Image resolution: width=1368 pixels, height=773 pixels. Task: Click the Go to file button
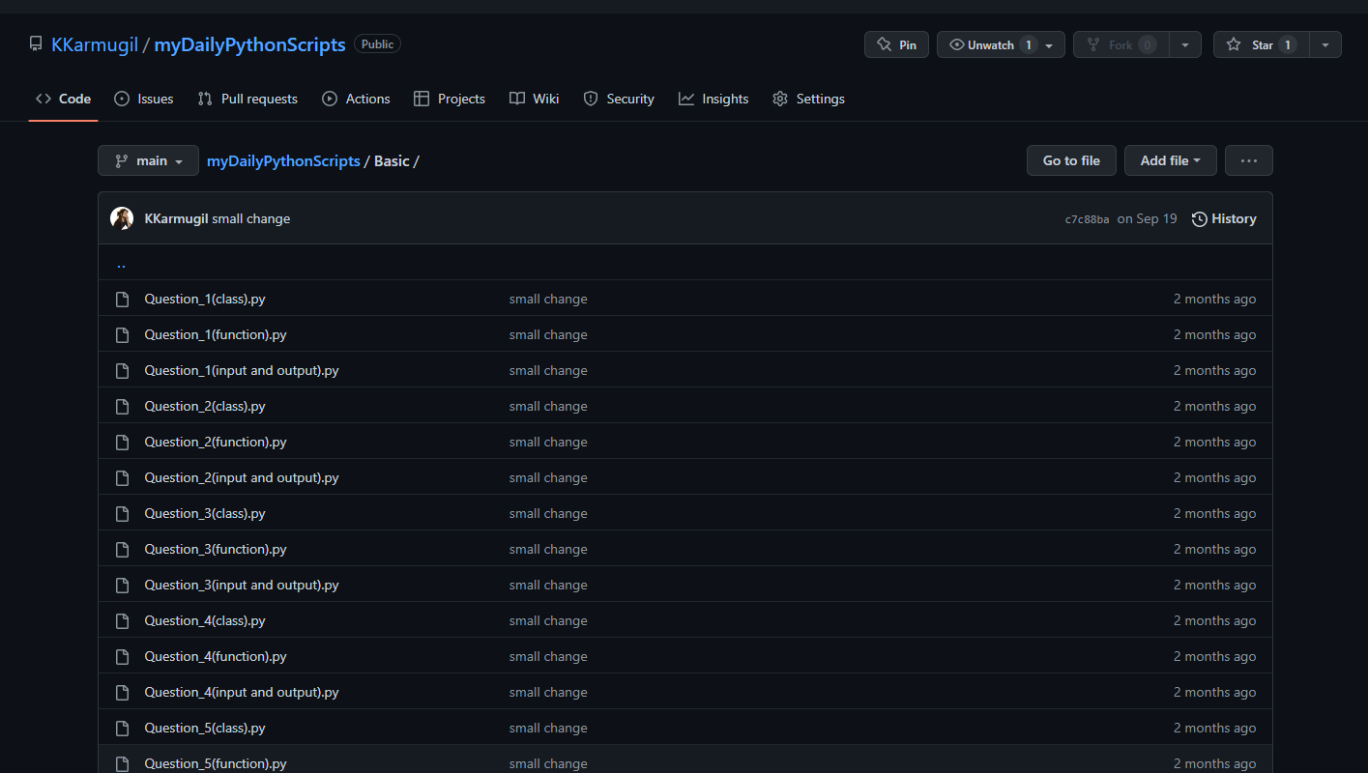(1071, 160)
